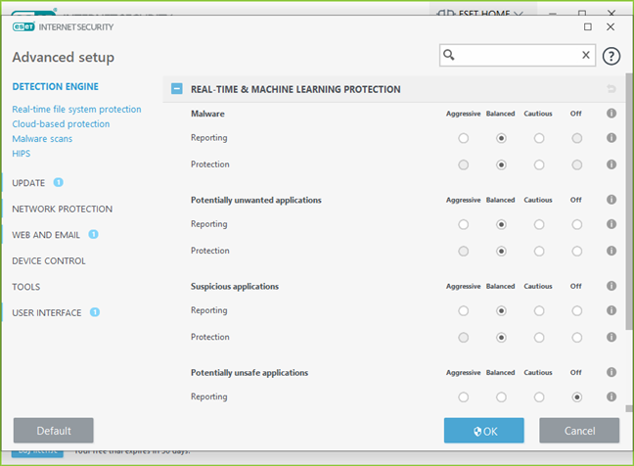Click the 'Advanced setup' title
This screenshot has width=634, height=466.
tap(63, 57)
